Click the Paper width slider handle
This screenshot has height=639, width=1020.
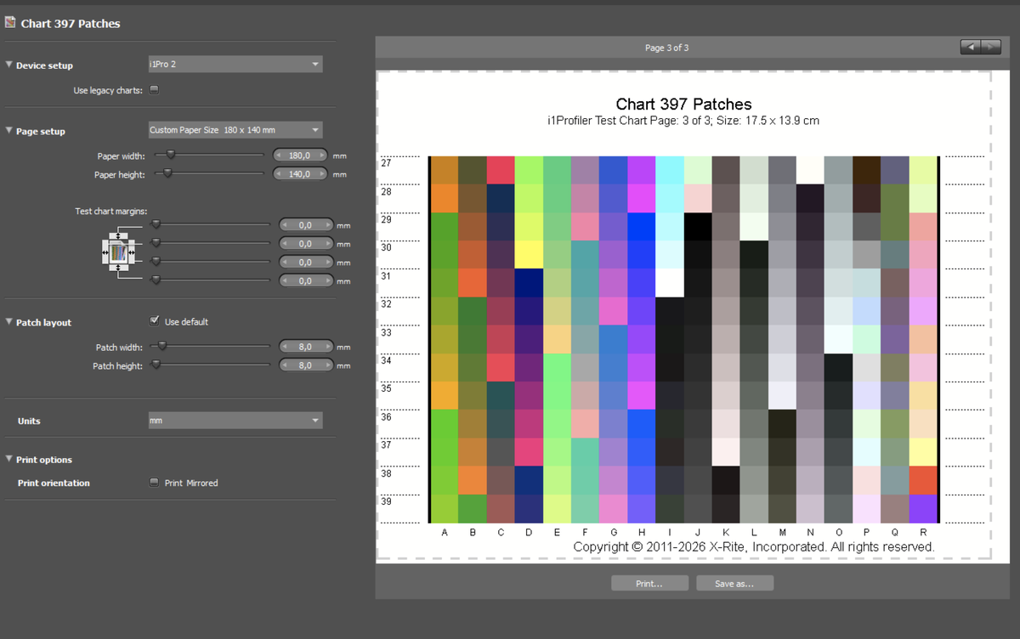click(x=171, y=155)
